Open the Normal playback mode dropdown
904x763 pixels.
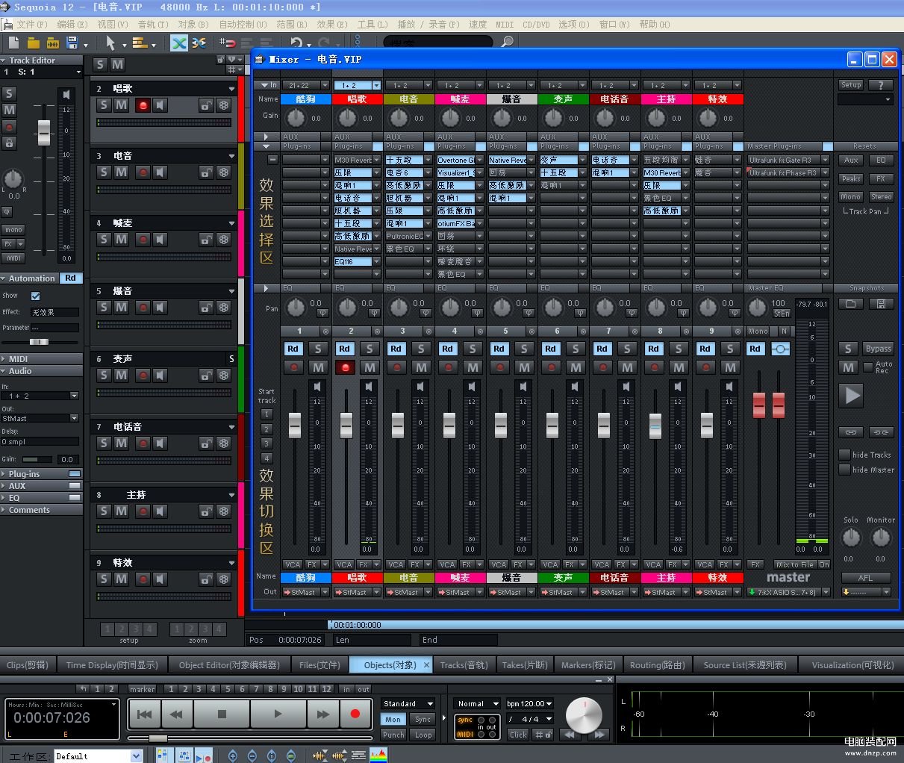point(478,704)
